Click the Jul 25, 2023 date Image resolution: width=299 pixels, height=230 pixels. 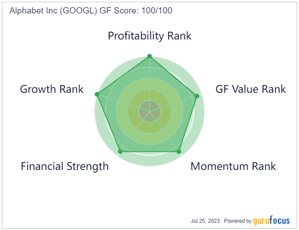coord(205,221)
